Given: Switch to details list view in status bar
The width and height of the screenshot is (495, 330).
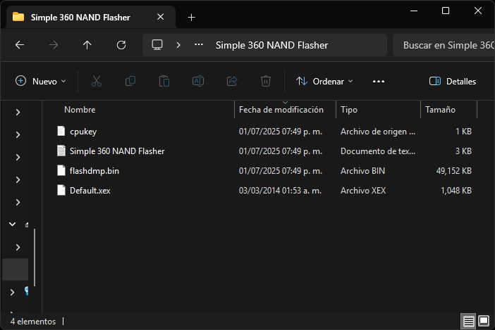Looking at the screenshot, I should [468, 321].
